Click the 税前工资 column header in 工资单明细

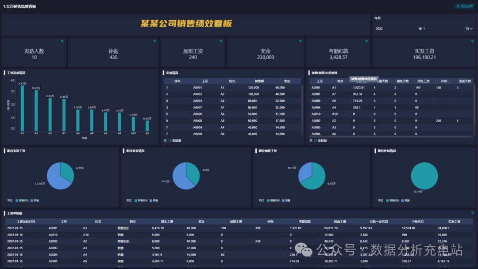[x=340, y=222]
